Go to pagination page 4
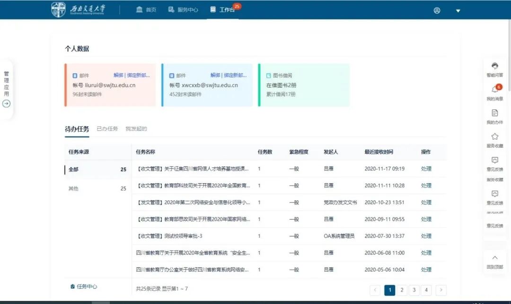 point(426,290)
